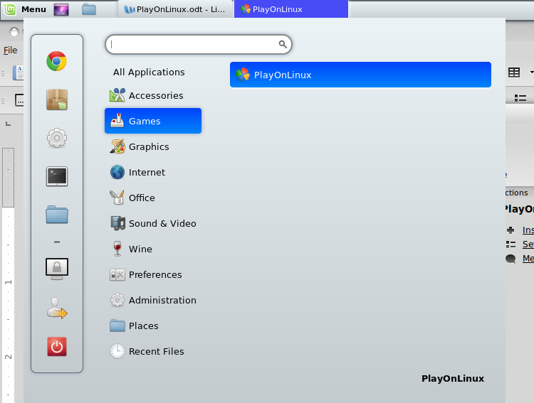Open the Internet category
Viewport: 534px width, 403px height.
coord(153,172)
